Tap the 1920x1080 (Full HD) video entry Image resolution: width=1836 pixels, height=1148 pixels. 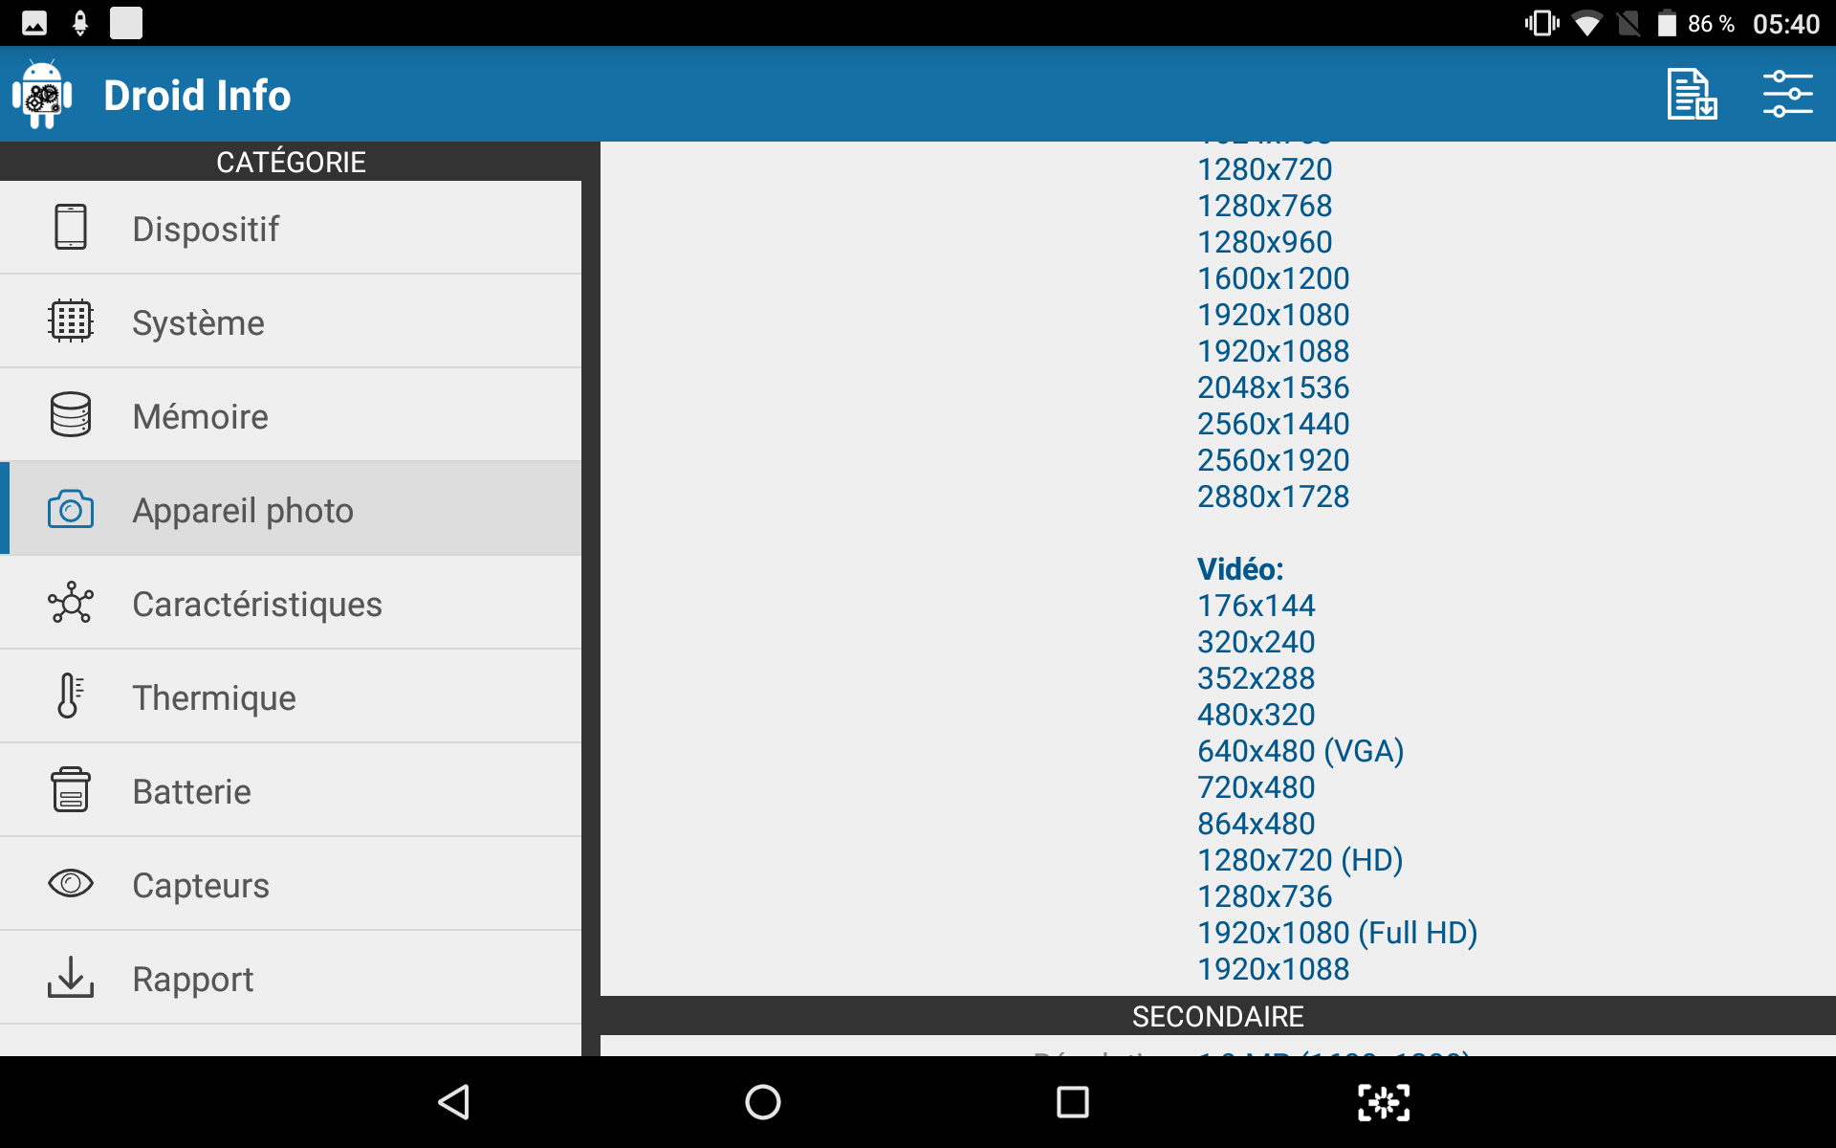pyautogui.click(x=1337, y=933)
